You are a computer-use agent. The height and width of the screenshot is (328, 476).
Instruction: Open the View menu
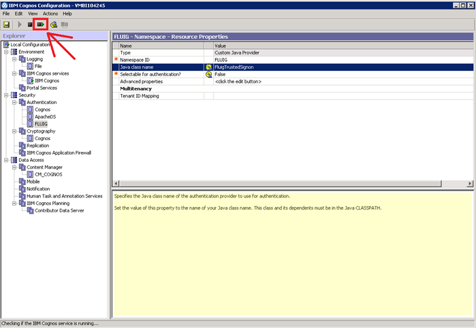click(33, 14)
